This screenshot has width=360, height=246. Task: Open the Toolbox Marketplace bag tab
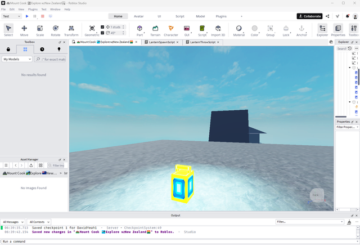coord(8,49)
